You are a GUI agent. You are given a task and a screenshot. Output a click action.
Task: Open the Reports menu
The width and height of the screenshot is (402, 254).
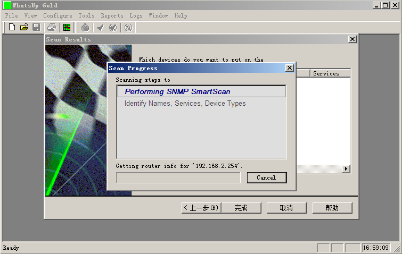coord(112,15)
